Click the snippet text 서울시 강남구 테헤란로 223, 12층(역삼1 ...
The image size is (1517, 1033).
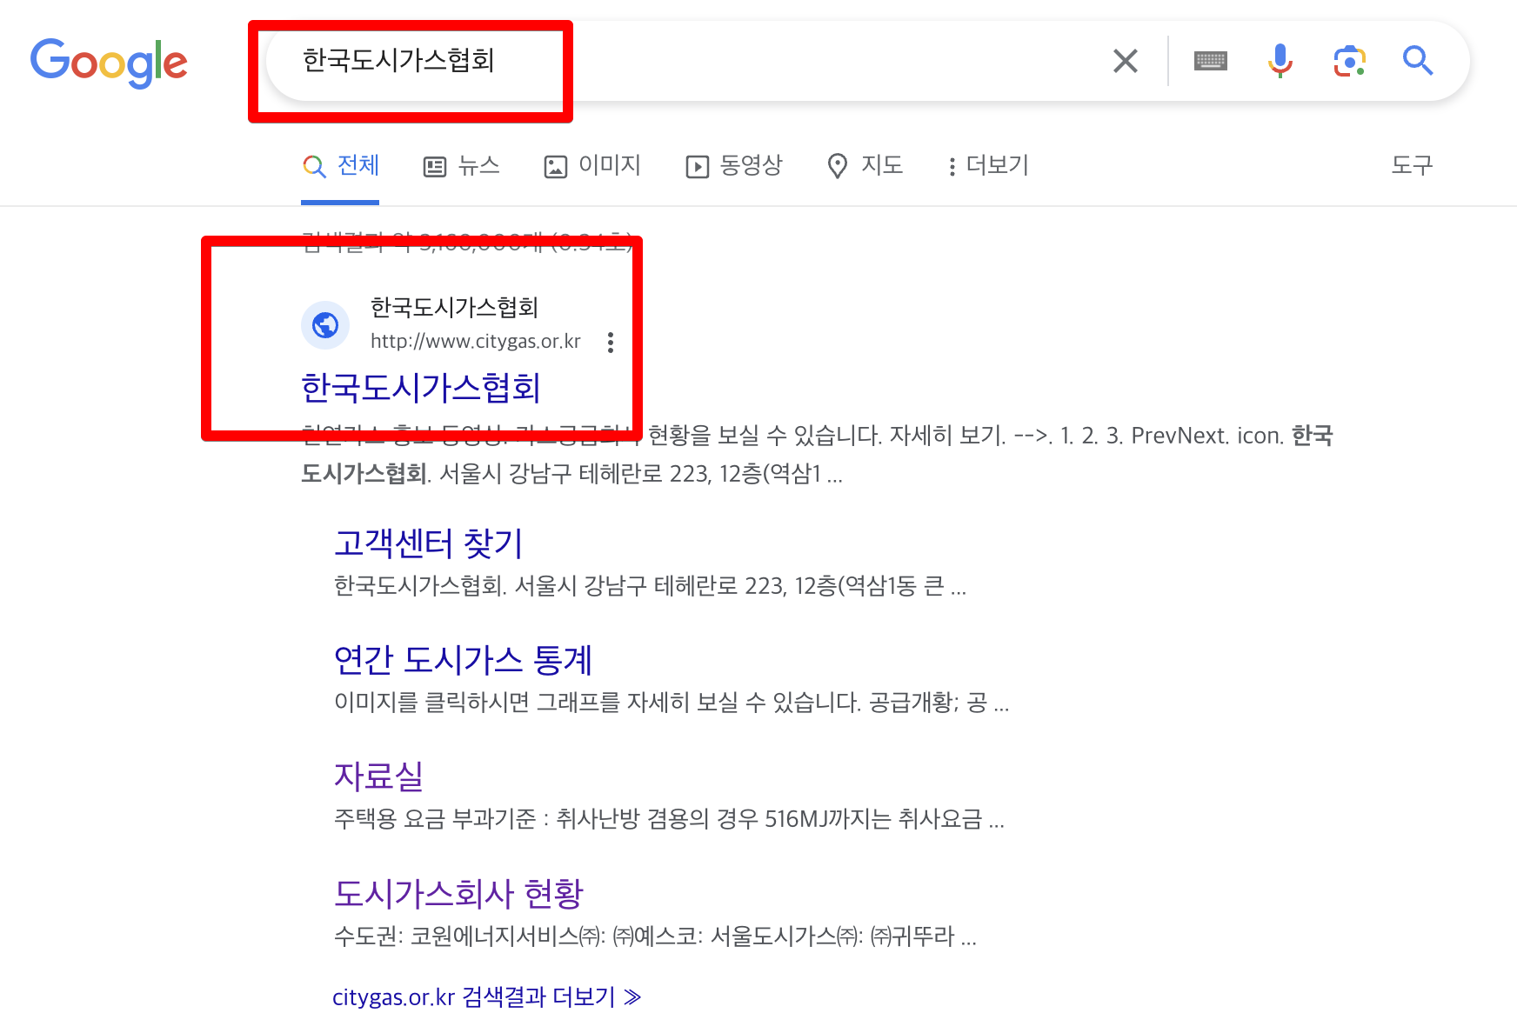[631, 474]
